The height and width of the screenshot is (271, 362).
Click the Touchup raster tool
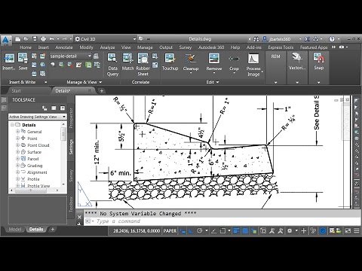170,62
